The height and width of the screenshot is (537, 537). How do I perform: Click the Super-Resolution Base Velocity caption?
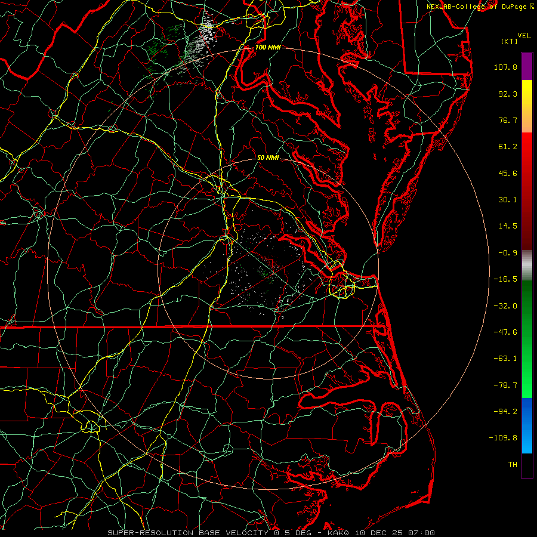271,533
